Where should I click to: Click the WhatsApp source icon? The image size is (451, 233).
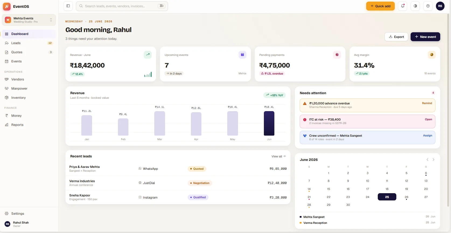pyautogui.click(x=140, y=169)
